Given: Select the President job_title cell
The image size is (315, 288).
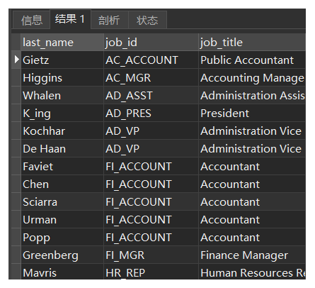Looking at the screenshot, I should (x=252, y=113).
